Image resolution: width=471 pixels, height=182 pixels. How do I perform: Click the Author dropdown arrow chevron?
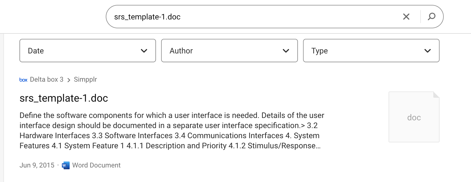[x=286, y=51]
